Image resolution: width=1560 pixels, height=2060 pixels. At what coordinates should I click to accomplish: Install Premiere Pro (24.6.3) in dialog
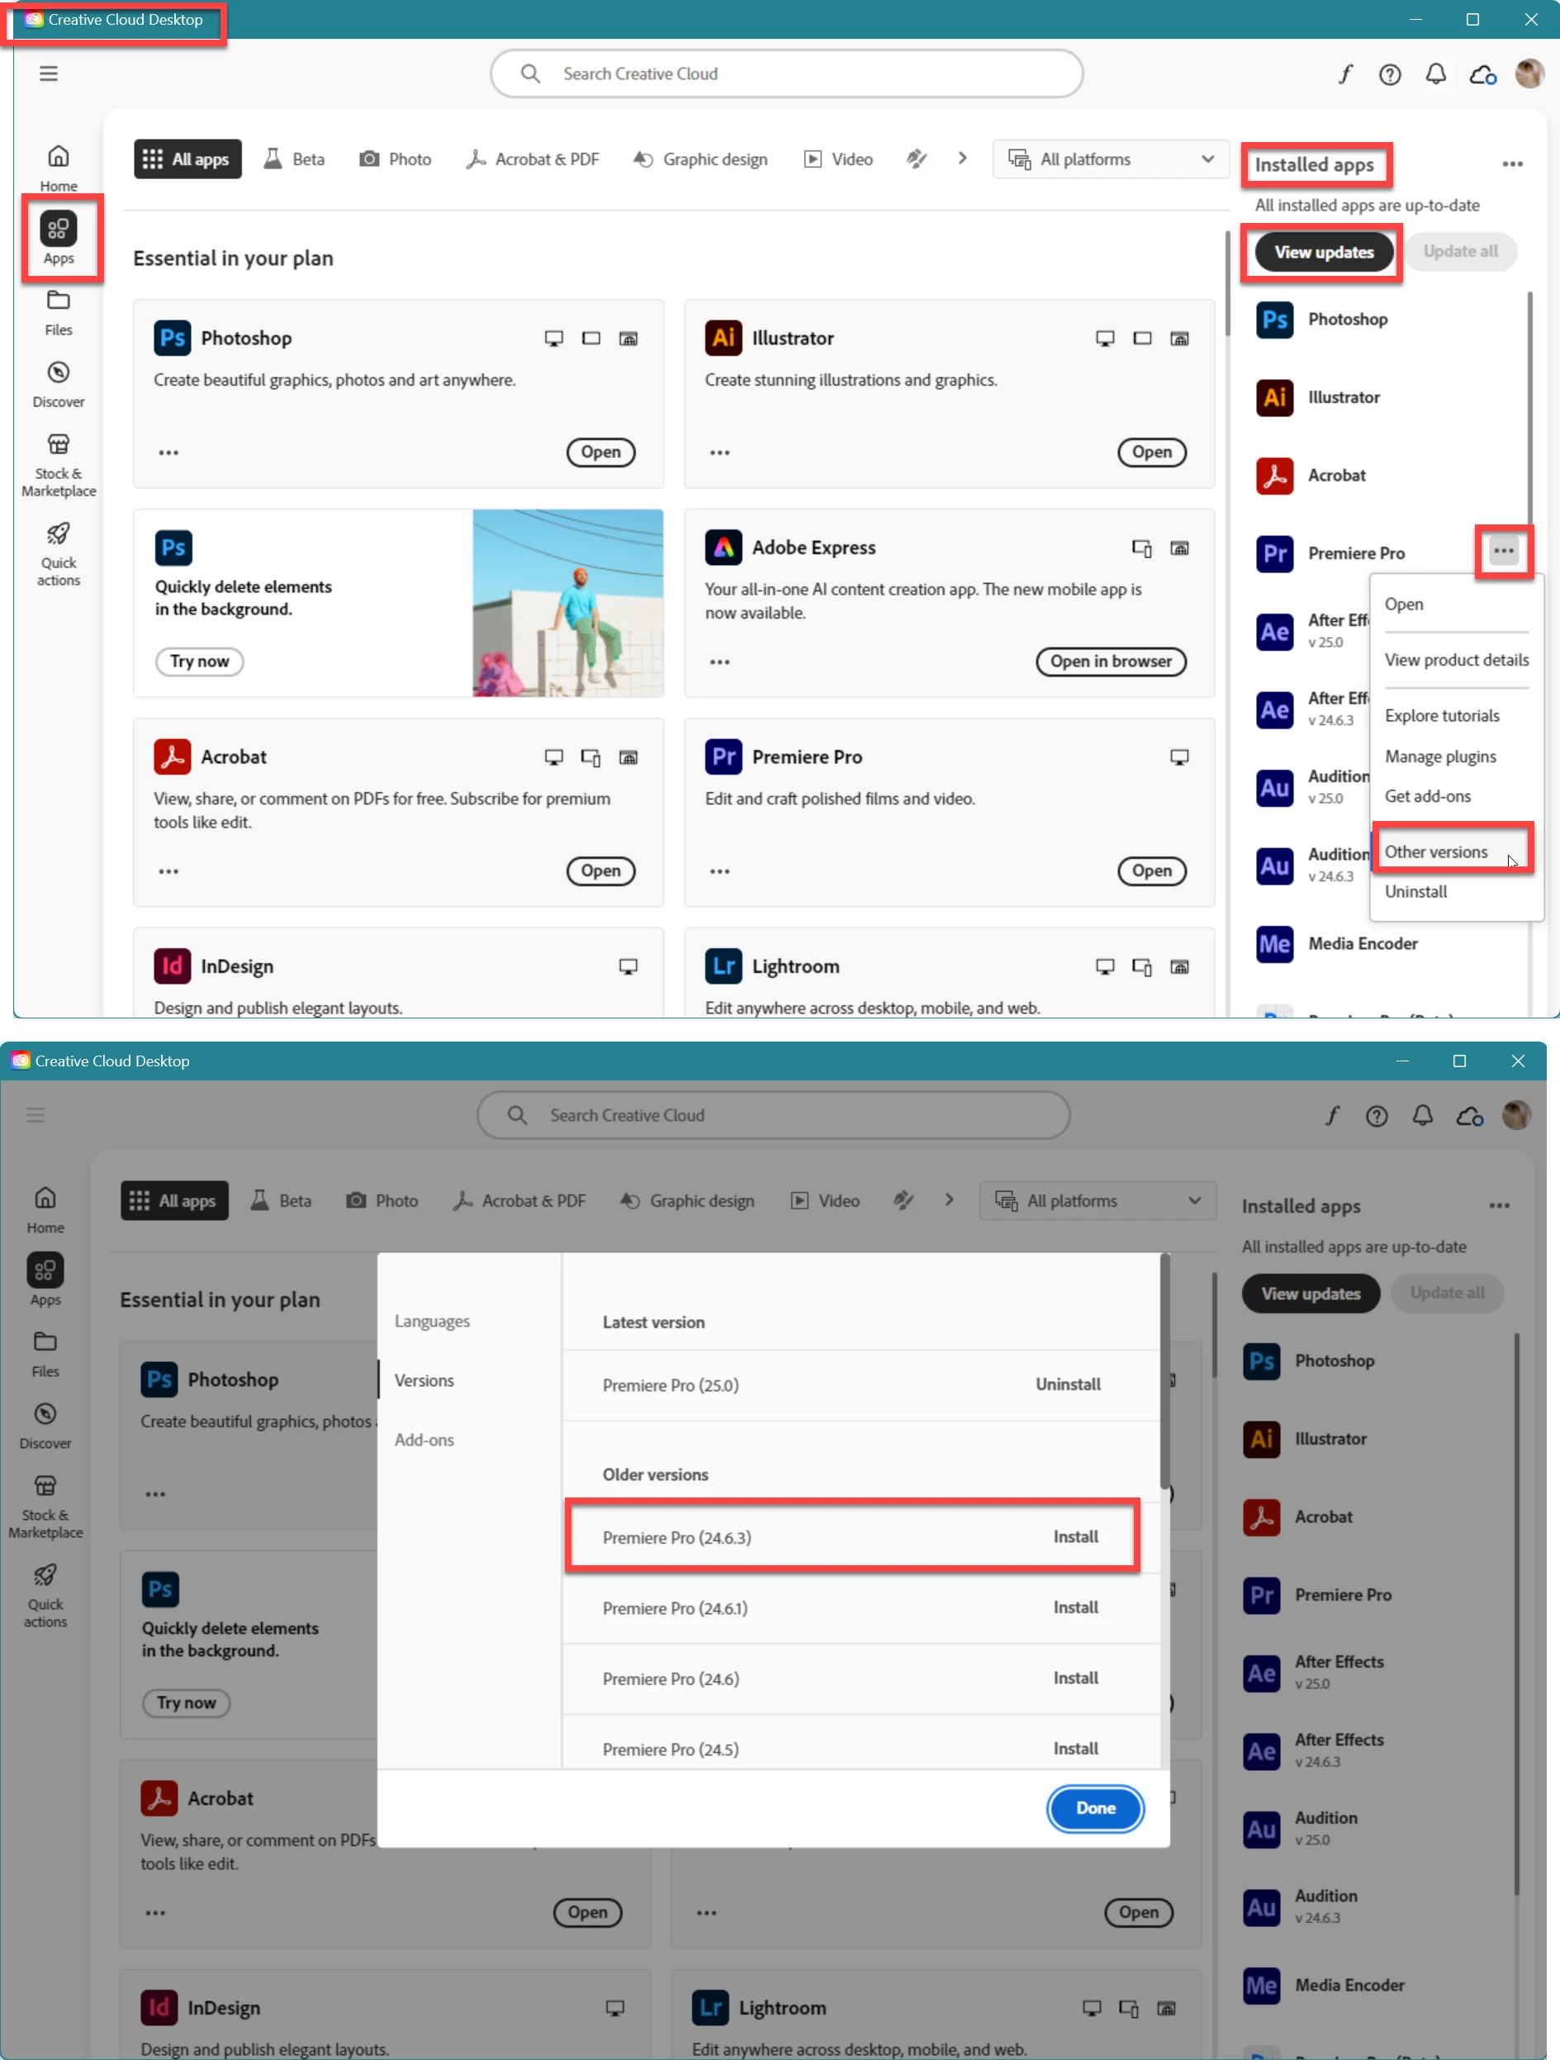click(1076, 1536)
